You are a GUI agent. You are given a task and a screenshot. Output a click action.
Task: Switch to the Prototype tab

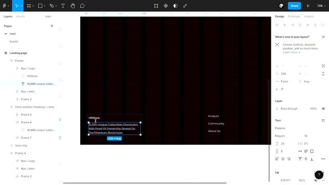pyautogui.click(x=294, y=16)
